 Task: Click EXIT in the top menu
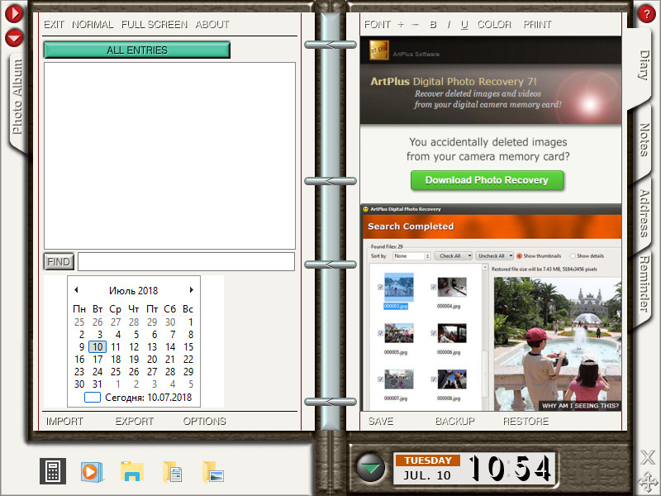(55, 25)
